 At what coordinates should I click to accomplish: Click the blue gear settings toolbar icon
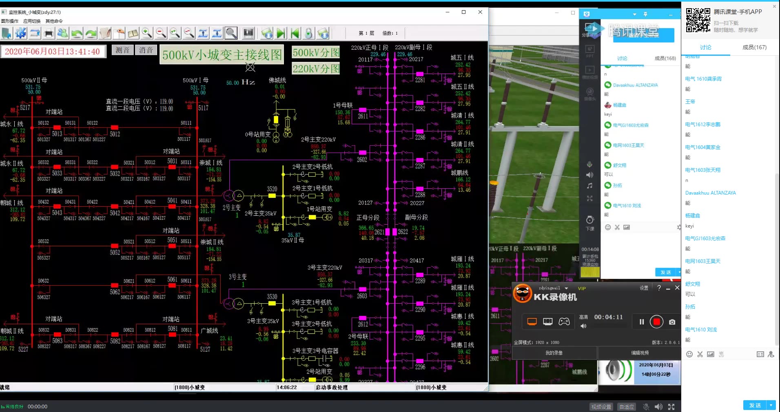point(21,33)
